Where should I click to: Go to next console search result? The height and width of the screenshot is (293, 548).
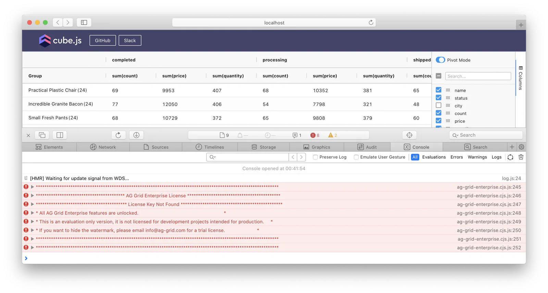(301, 157)
